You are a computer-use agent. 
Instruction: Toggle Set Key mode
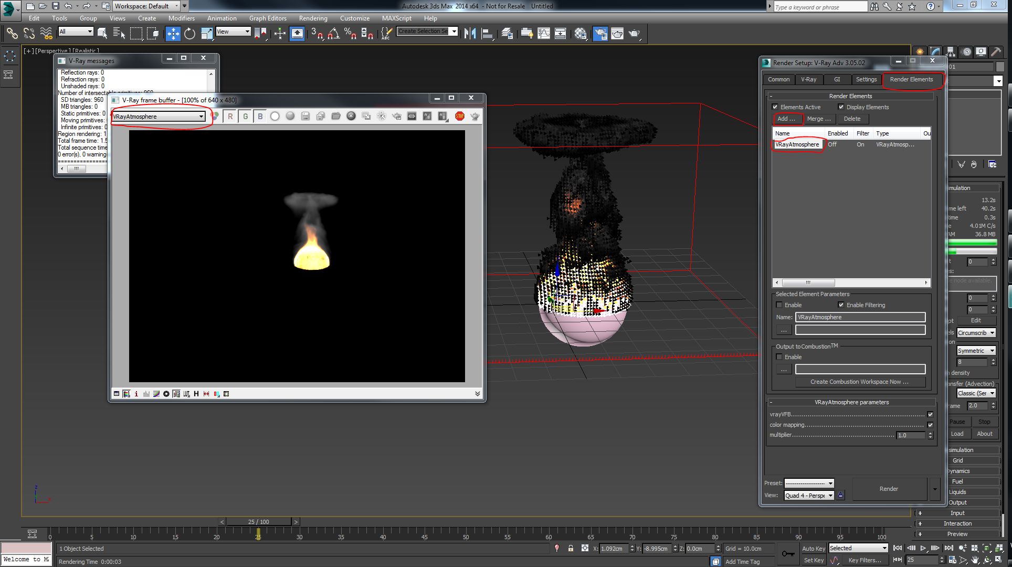[814, 560]
